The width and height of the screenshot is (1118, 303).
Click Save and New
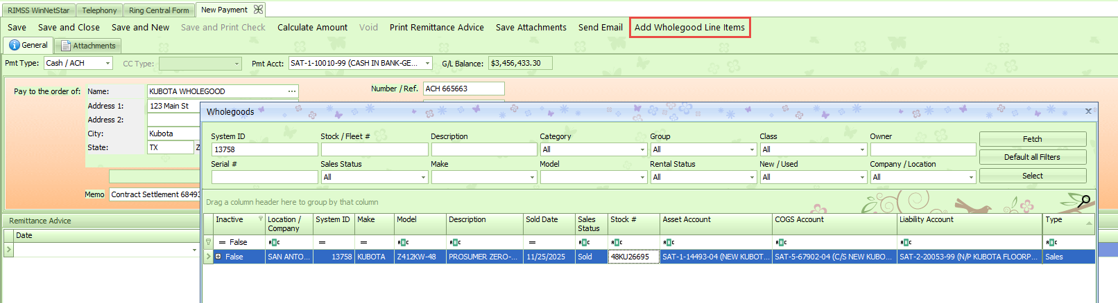tap(140, 28)
